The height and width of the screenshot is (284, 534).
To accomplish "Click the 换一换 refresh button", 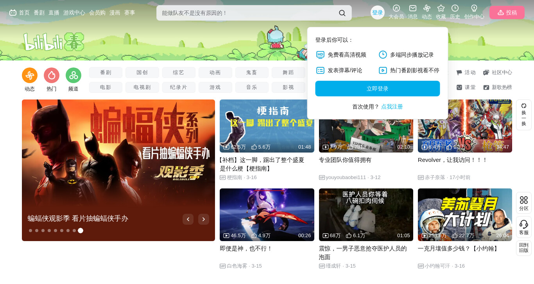I will coord(524,115).
